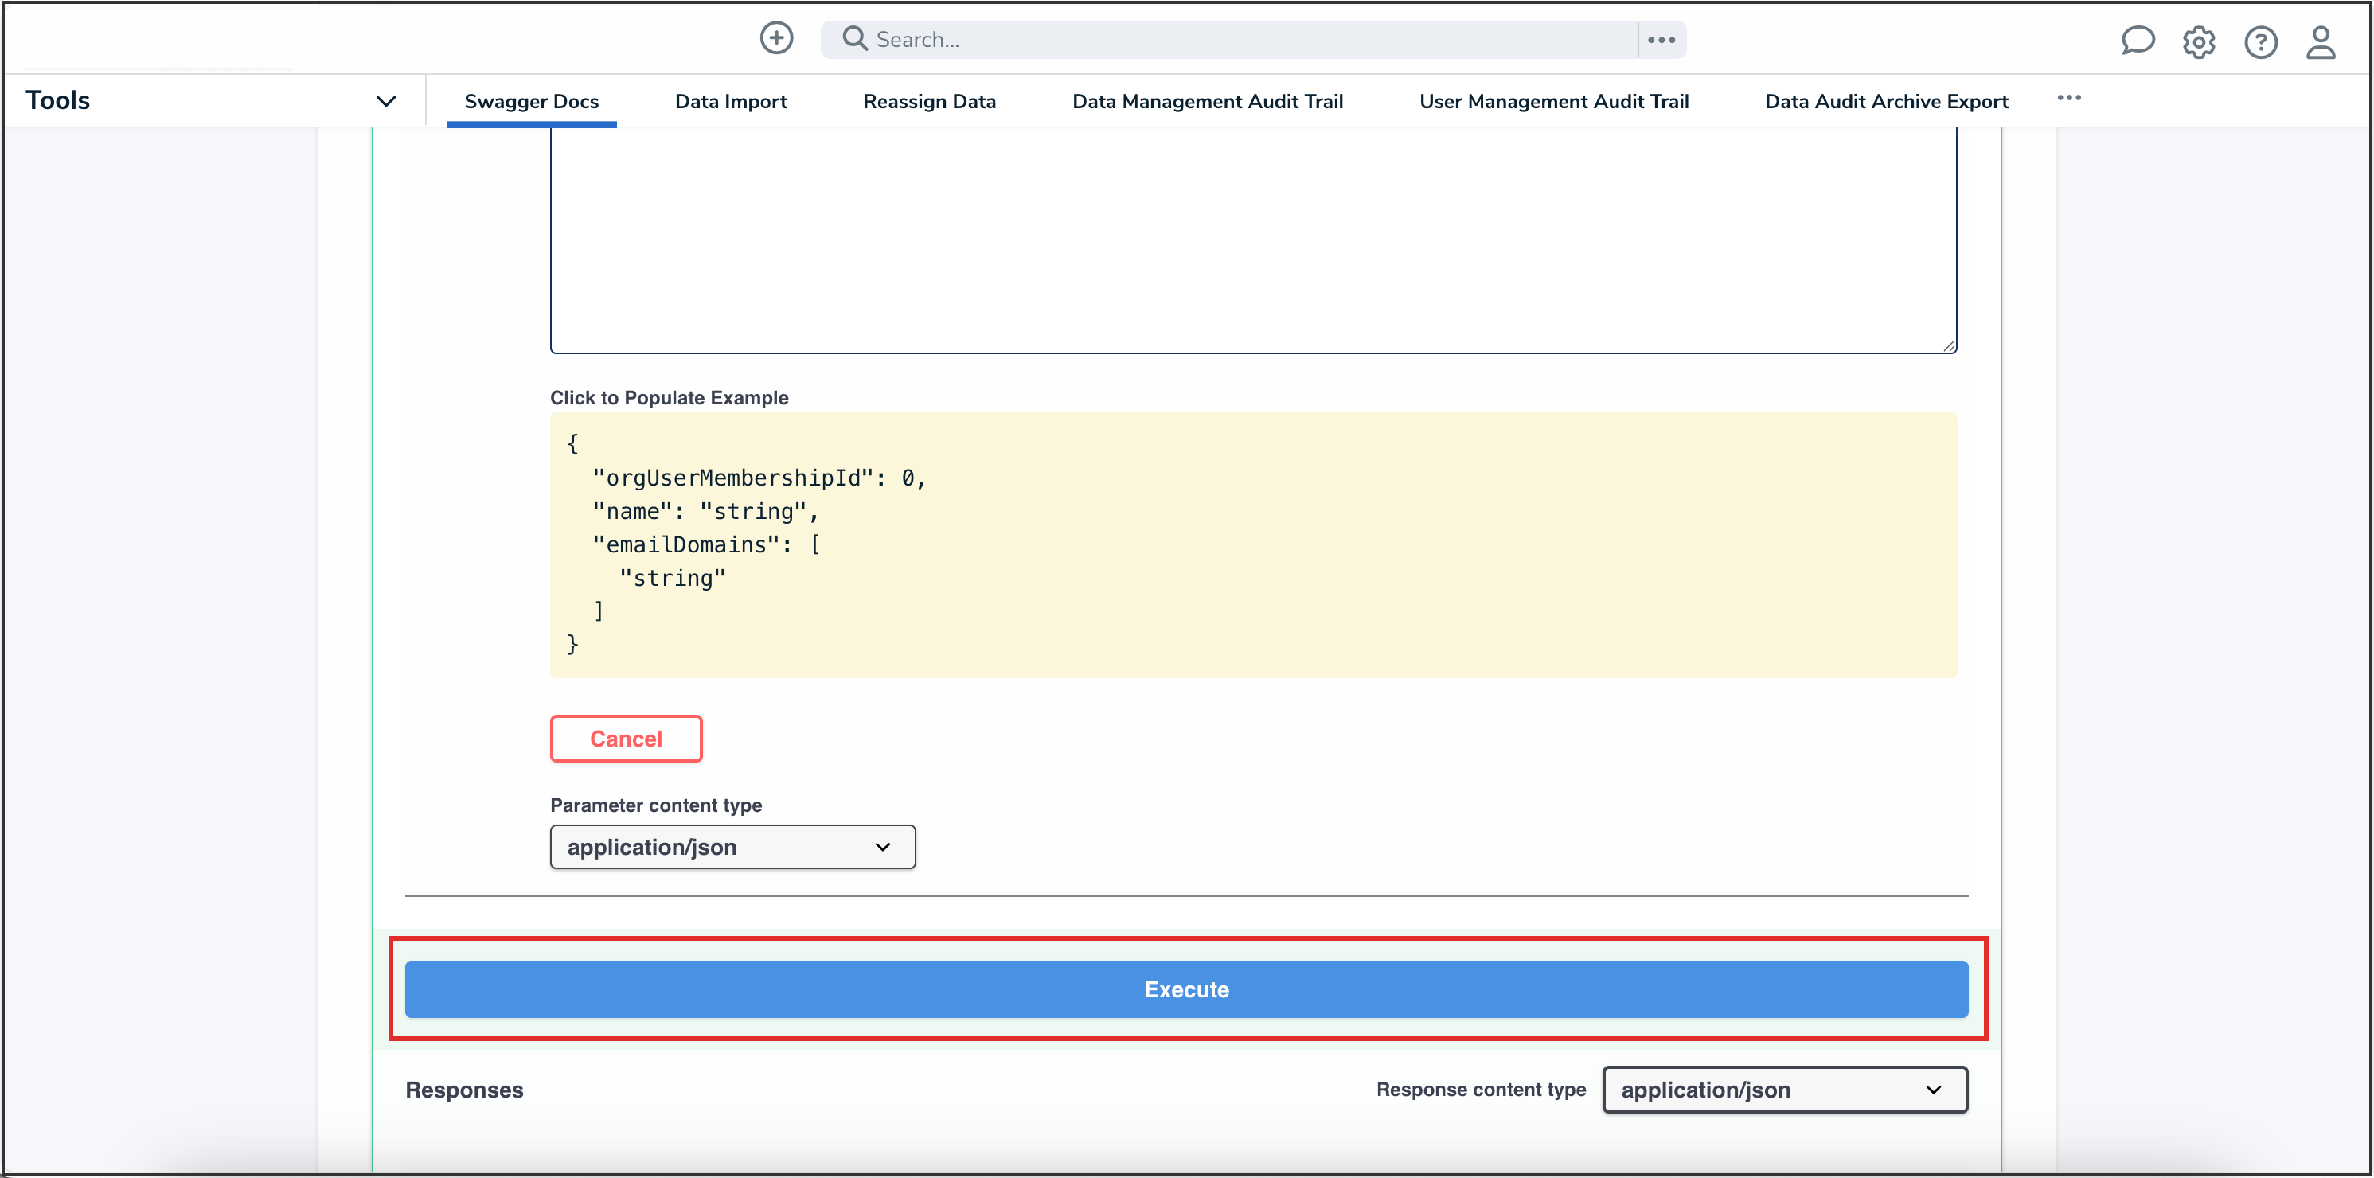Switch to the Data Import tab
The width and height of the screenshot is (2374, 1178).
(x=731, y=101)
